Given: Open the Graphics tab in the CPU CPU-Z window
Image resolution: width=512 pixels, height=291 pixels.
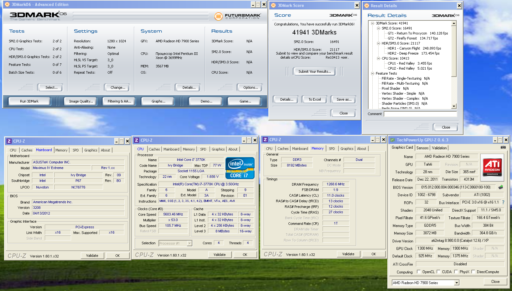Looking at the screenshot, I should (218, 149).
